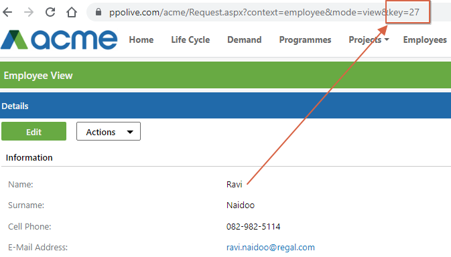Open the Employees navigation item
Image resolution: width=451 pixels, height=257 pixels.
coord(425,39)
